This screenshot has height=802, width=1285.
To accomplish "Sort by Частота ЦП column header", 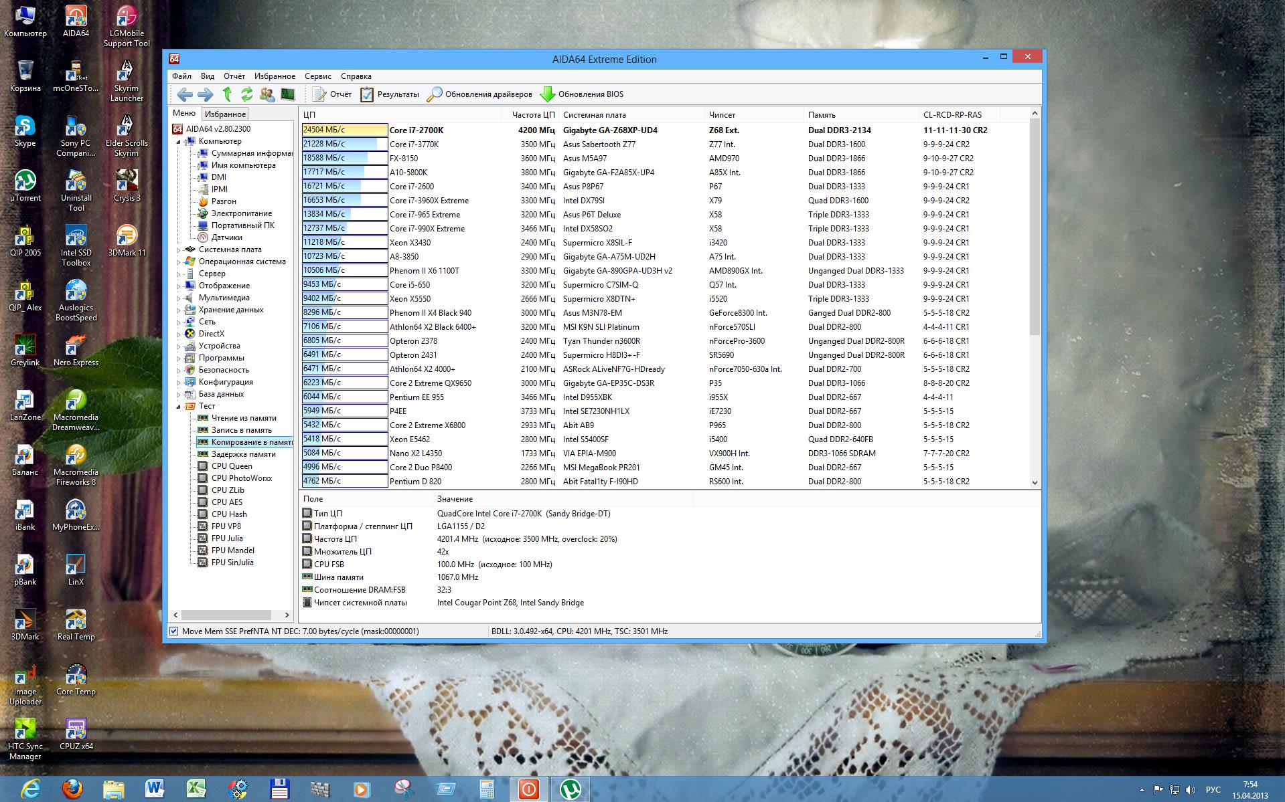I will point(530,115).
